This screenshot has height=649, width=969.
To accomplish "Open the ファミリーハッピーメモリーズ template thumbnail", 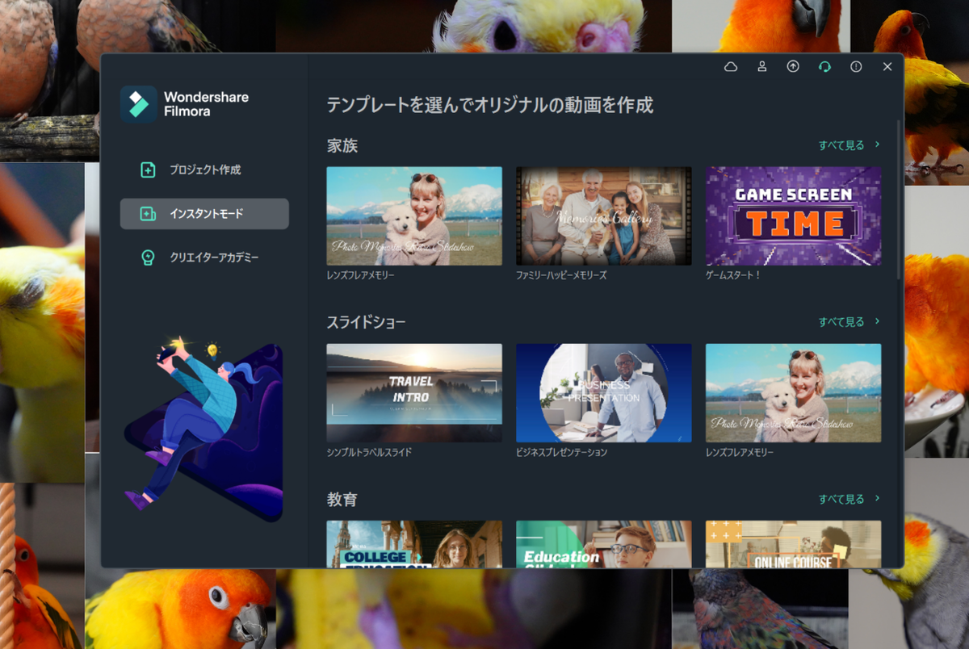I will (604, 216).
